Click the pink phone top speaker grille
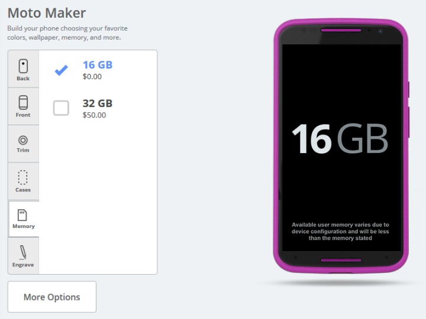The width and height of the screenshot is (426, 319). click(341, 30)
